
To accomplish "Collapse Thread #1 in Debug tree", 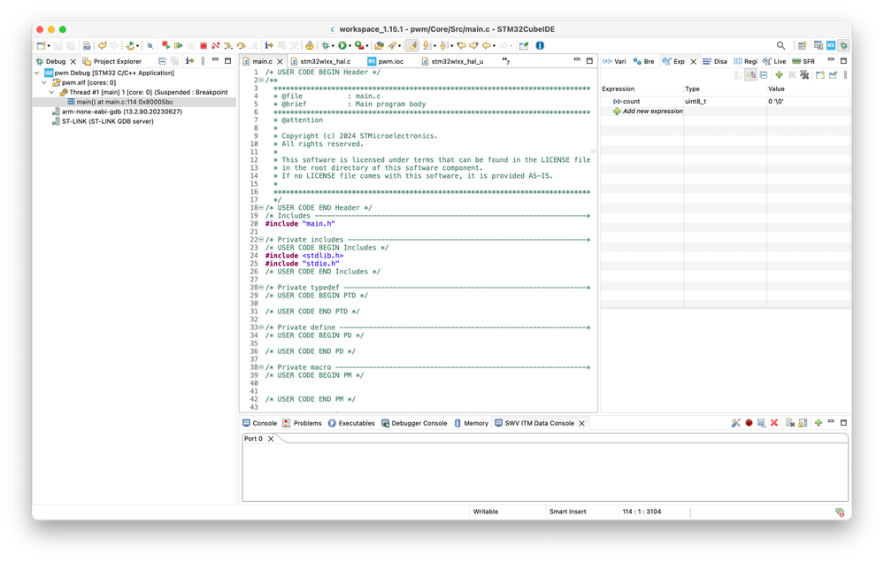I will pyautogui.click(x=50, y=91).
